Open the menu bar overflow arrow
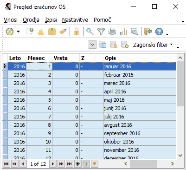This screenshot has height=170, width=186. pyautogui.click(x=183, y=21)
